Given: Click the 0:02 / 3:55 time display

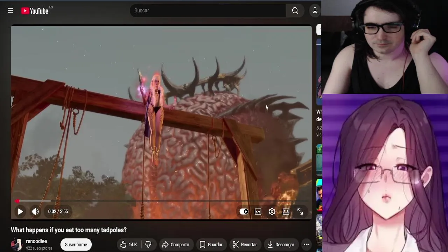Looking at the screenshot, I should click(x=58, y=211).
